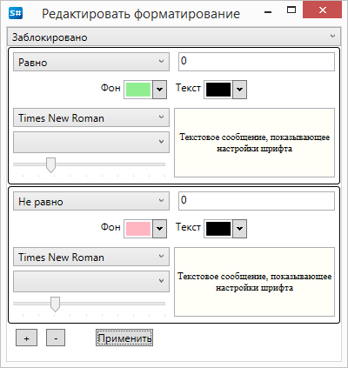Image resolution: width=348 pixels, height=368 pixels.
Task: Click the green Фон color swatch
Action: pyautogui.click(x=138, y=90)
